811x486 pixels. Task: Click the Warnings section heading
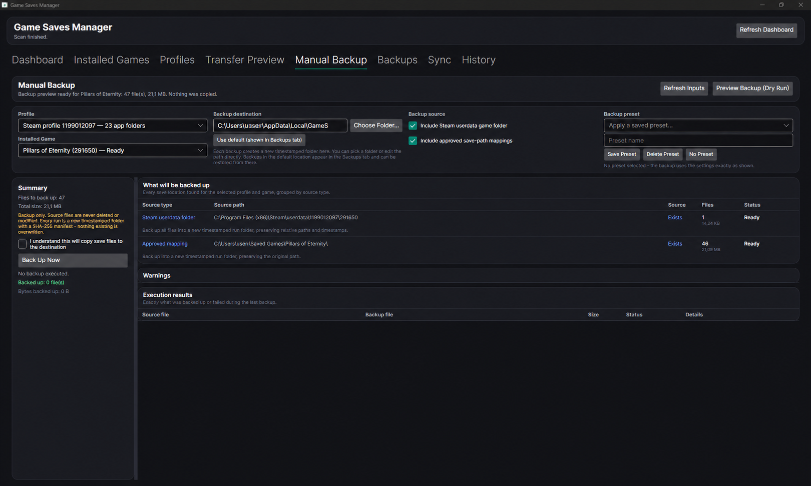point(157,276)
